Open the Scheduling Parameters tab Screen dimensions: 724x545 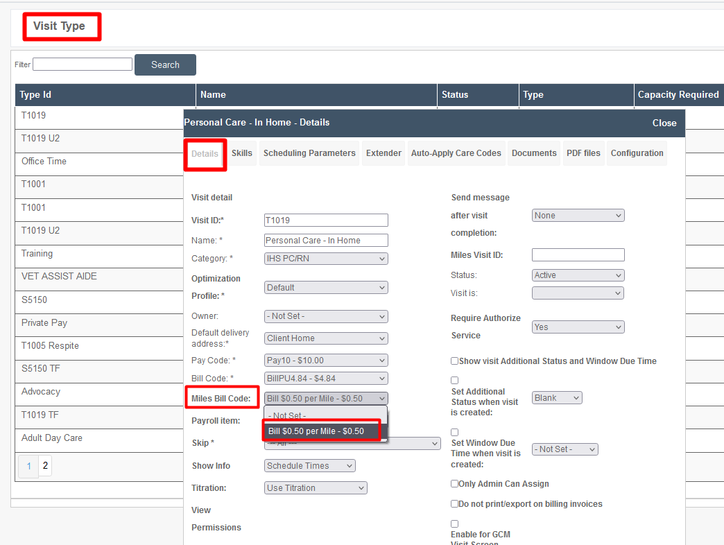pos(309,153)
